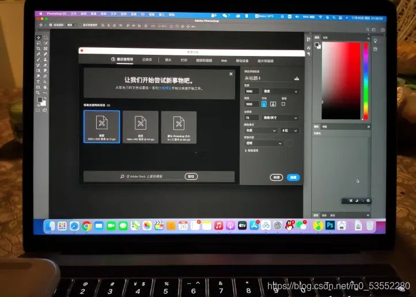The height and width of the screenshot is (297, 416).
Task: Switch to the Web presets tab
Action: coord(224,61)
